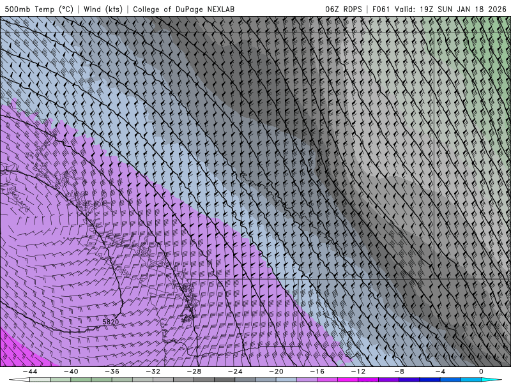Click the -40 colorbar tick label
Screen dimensions: 511x383
[x=71, y=372]
